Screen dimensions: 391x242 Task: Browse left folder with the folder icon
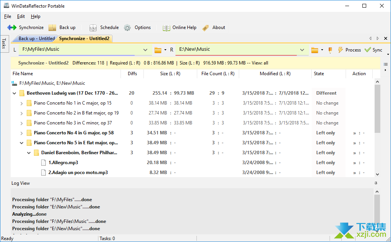click(158, 50)
